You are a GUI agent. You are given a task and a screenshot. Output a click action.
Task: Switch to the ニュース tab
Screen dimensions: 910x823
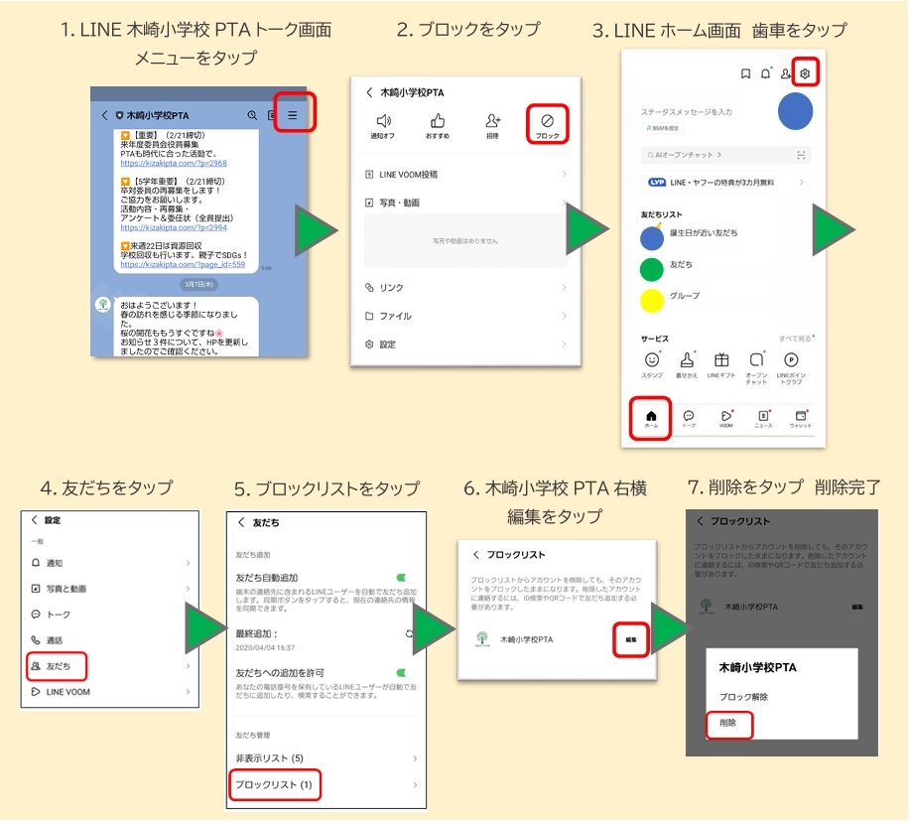pos(763,419)
